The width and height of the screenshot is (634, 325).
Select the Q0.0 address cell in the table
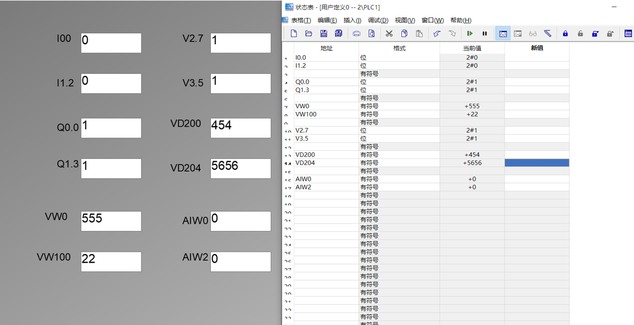[327, 81]
